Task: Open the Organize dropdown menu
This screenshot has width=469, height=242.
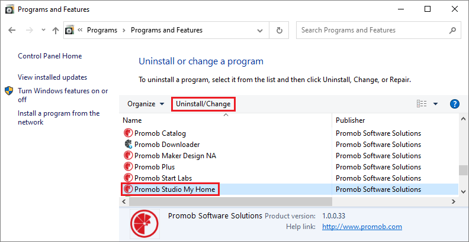Action: 146,104
